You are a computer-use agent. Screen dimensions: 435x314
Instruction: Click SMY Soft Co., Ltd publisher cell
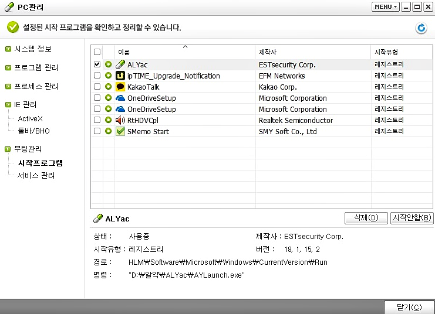pos(288,132)
